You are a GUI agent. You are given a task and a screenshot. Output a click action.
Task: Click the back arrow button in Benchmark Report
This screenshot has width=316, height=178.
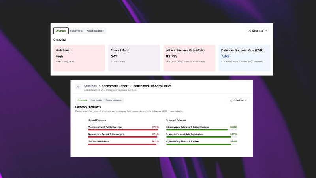point(78,87)
